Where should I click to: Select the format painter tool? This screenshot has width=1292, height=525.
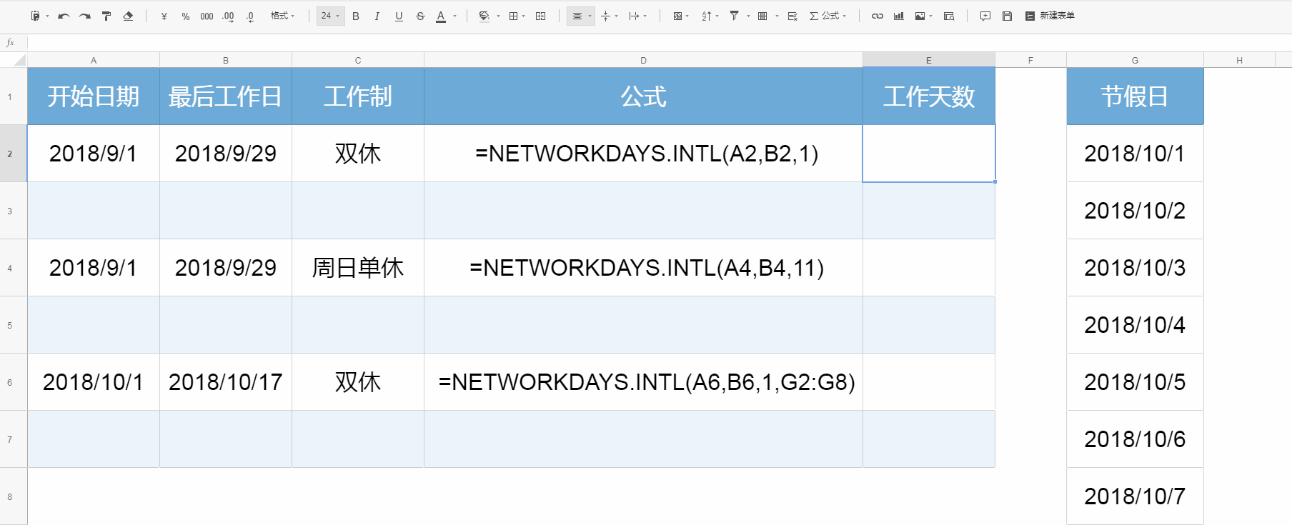click(106, 16)
